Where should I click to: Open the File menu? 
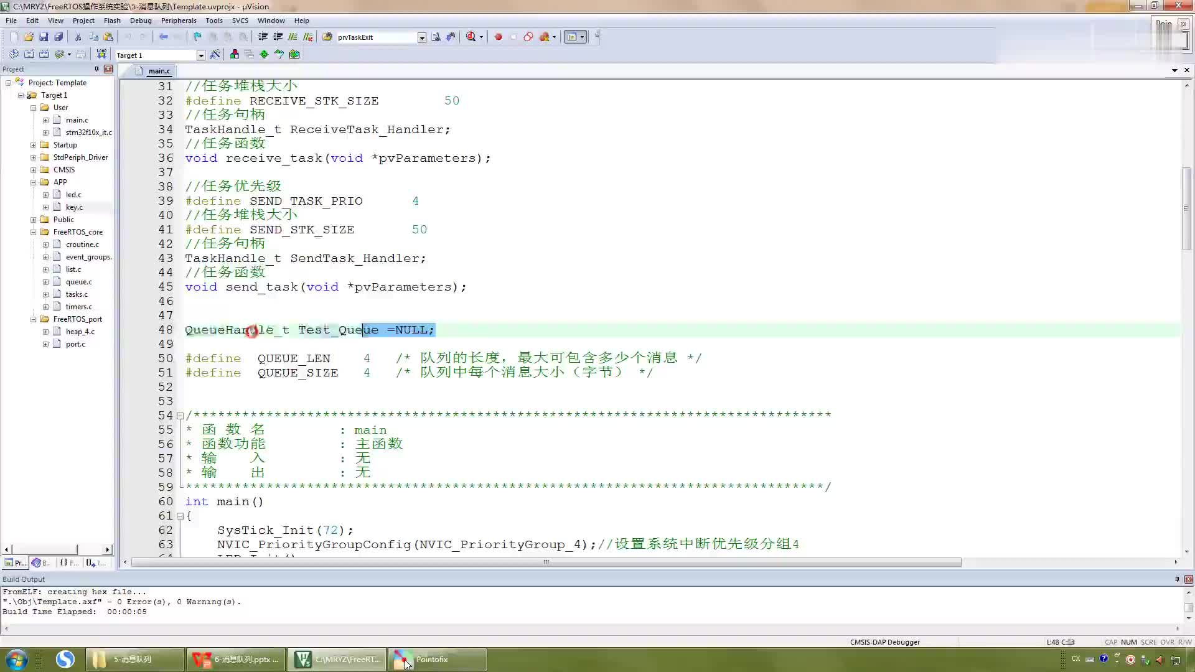[11, 21]
